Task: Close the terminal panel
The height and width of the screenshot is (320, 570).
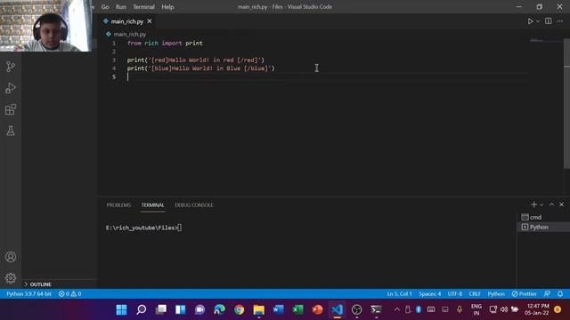Action: (561, 204)
